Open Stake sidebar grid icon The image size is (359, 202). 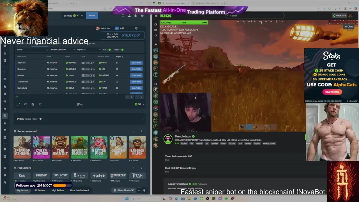pos(5,137)
